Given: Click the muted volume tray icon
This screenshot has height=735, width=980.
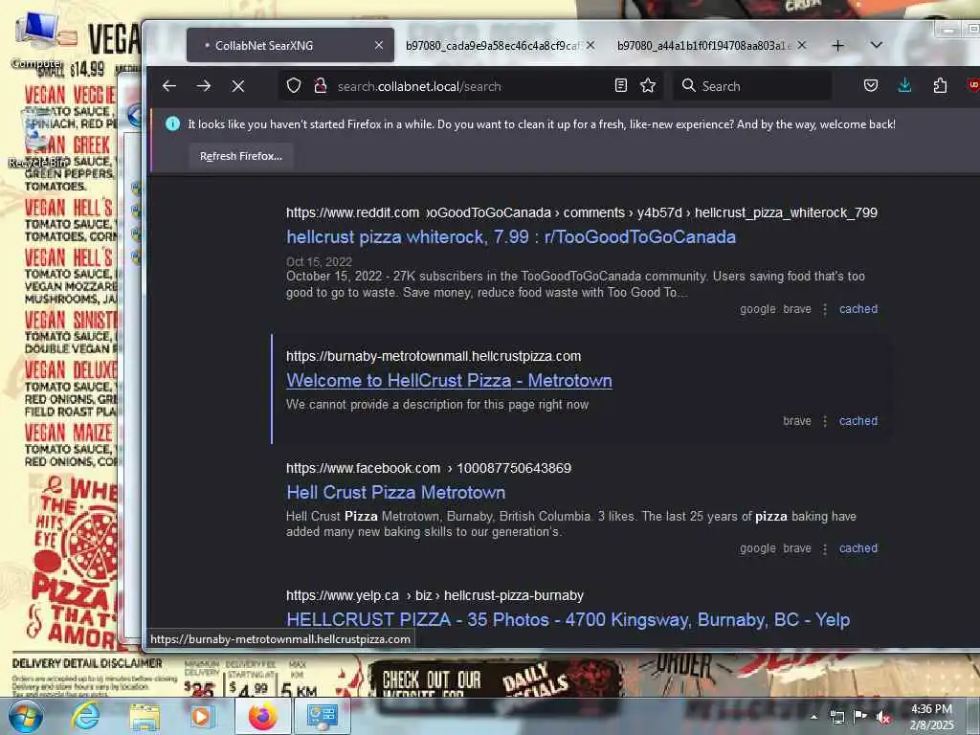Looking at the screenshot, I should click(x=883, y=717).
